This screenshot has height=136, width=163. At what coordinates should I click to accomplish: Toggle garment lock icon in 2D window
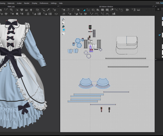tap(63, 34)
